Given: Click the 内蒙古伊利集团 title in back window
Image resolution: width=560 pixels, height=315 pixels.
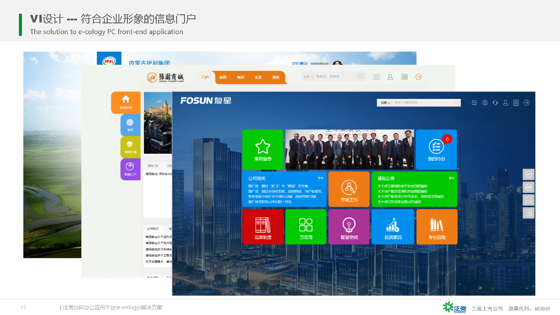Looking at the screenshot, I should 149,62.
